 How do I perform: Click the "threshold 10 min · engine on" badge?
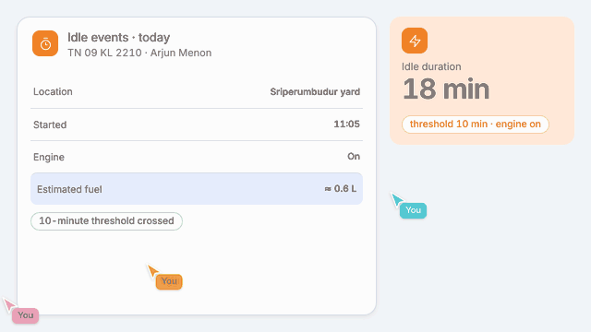tap(476, 125)
